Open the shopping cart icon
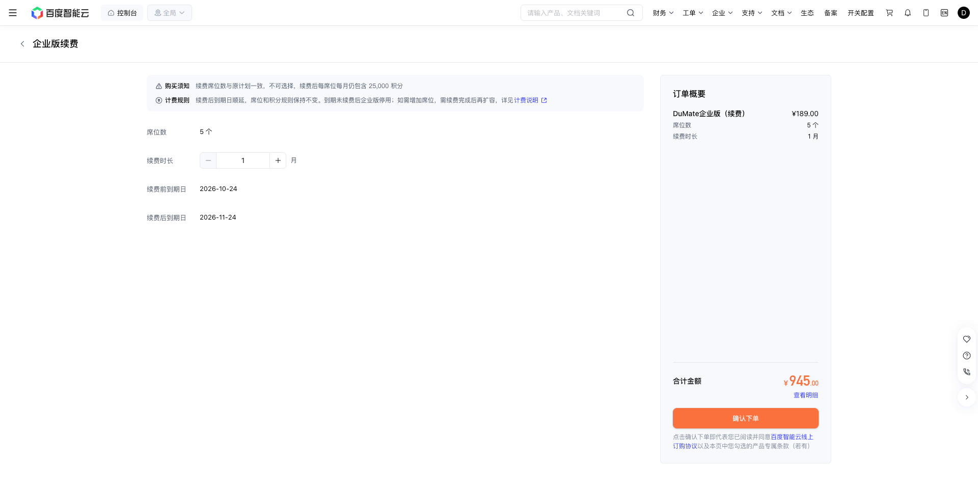 pyautogui.click(x=889, y=13)
